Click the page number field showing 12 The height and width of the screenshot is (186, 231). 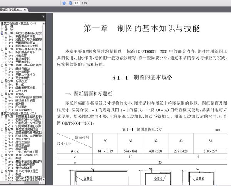[77, 3]
